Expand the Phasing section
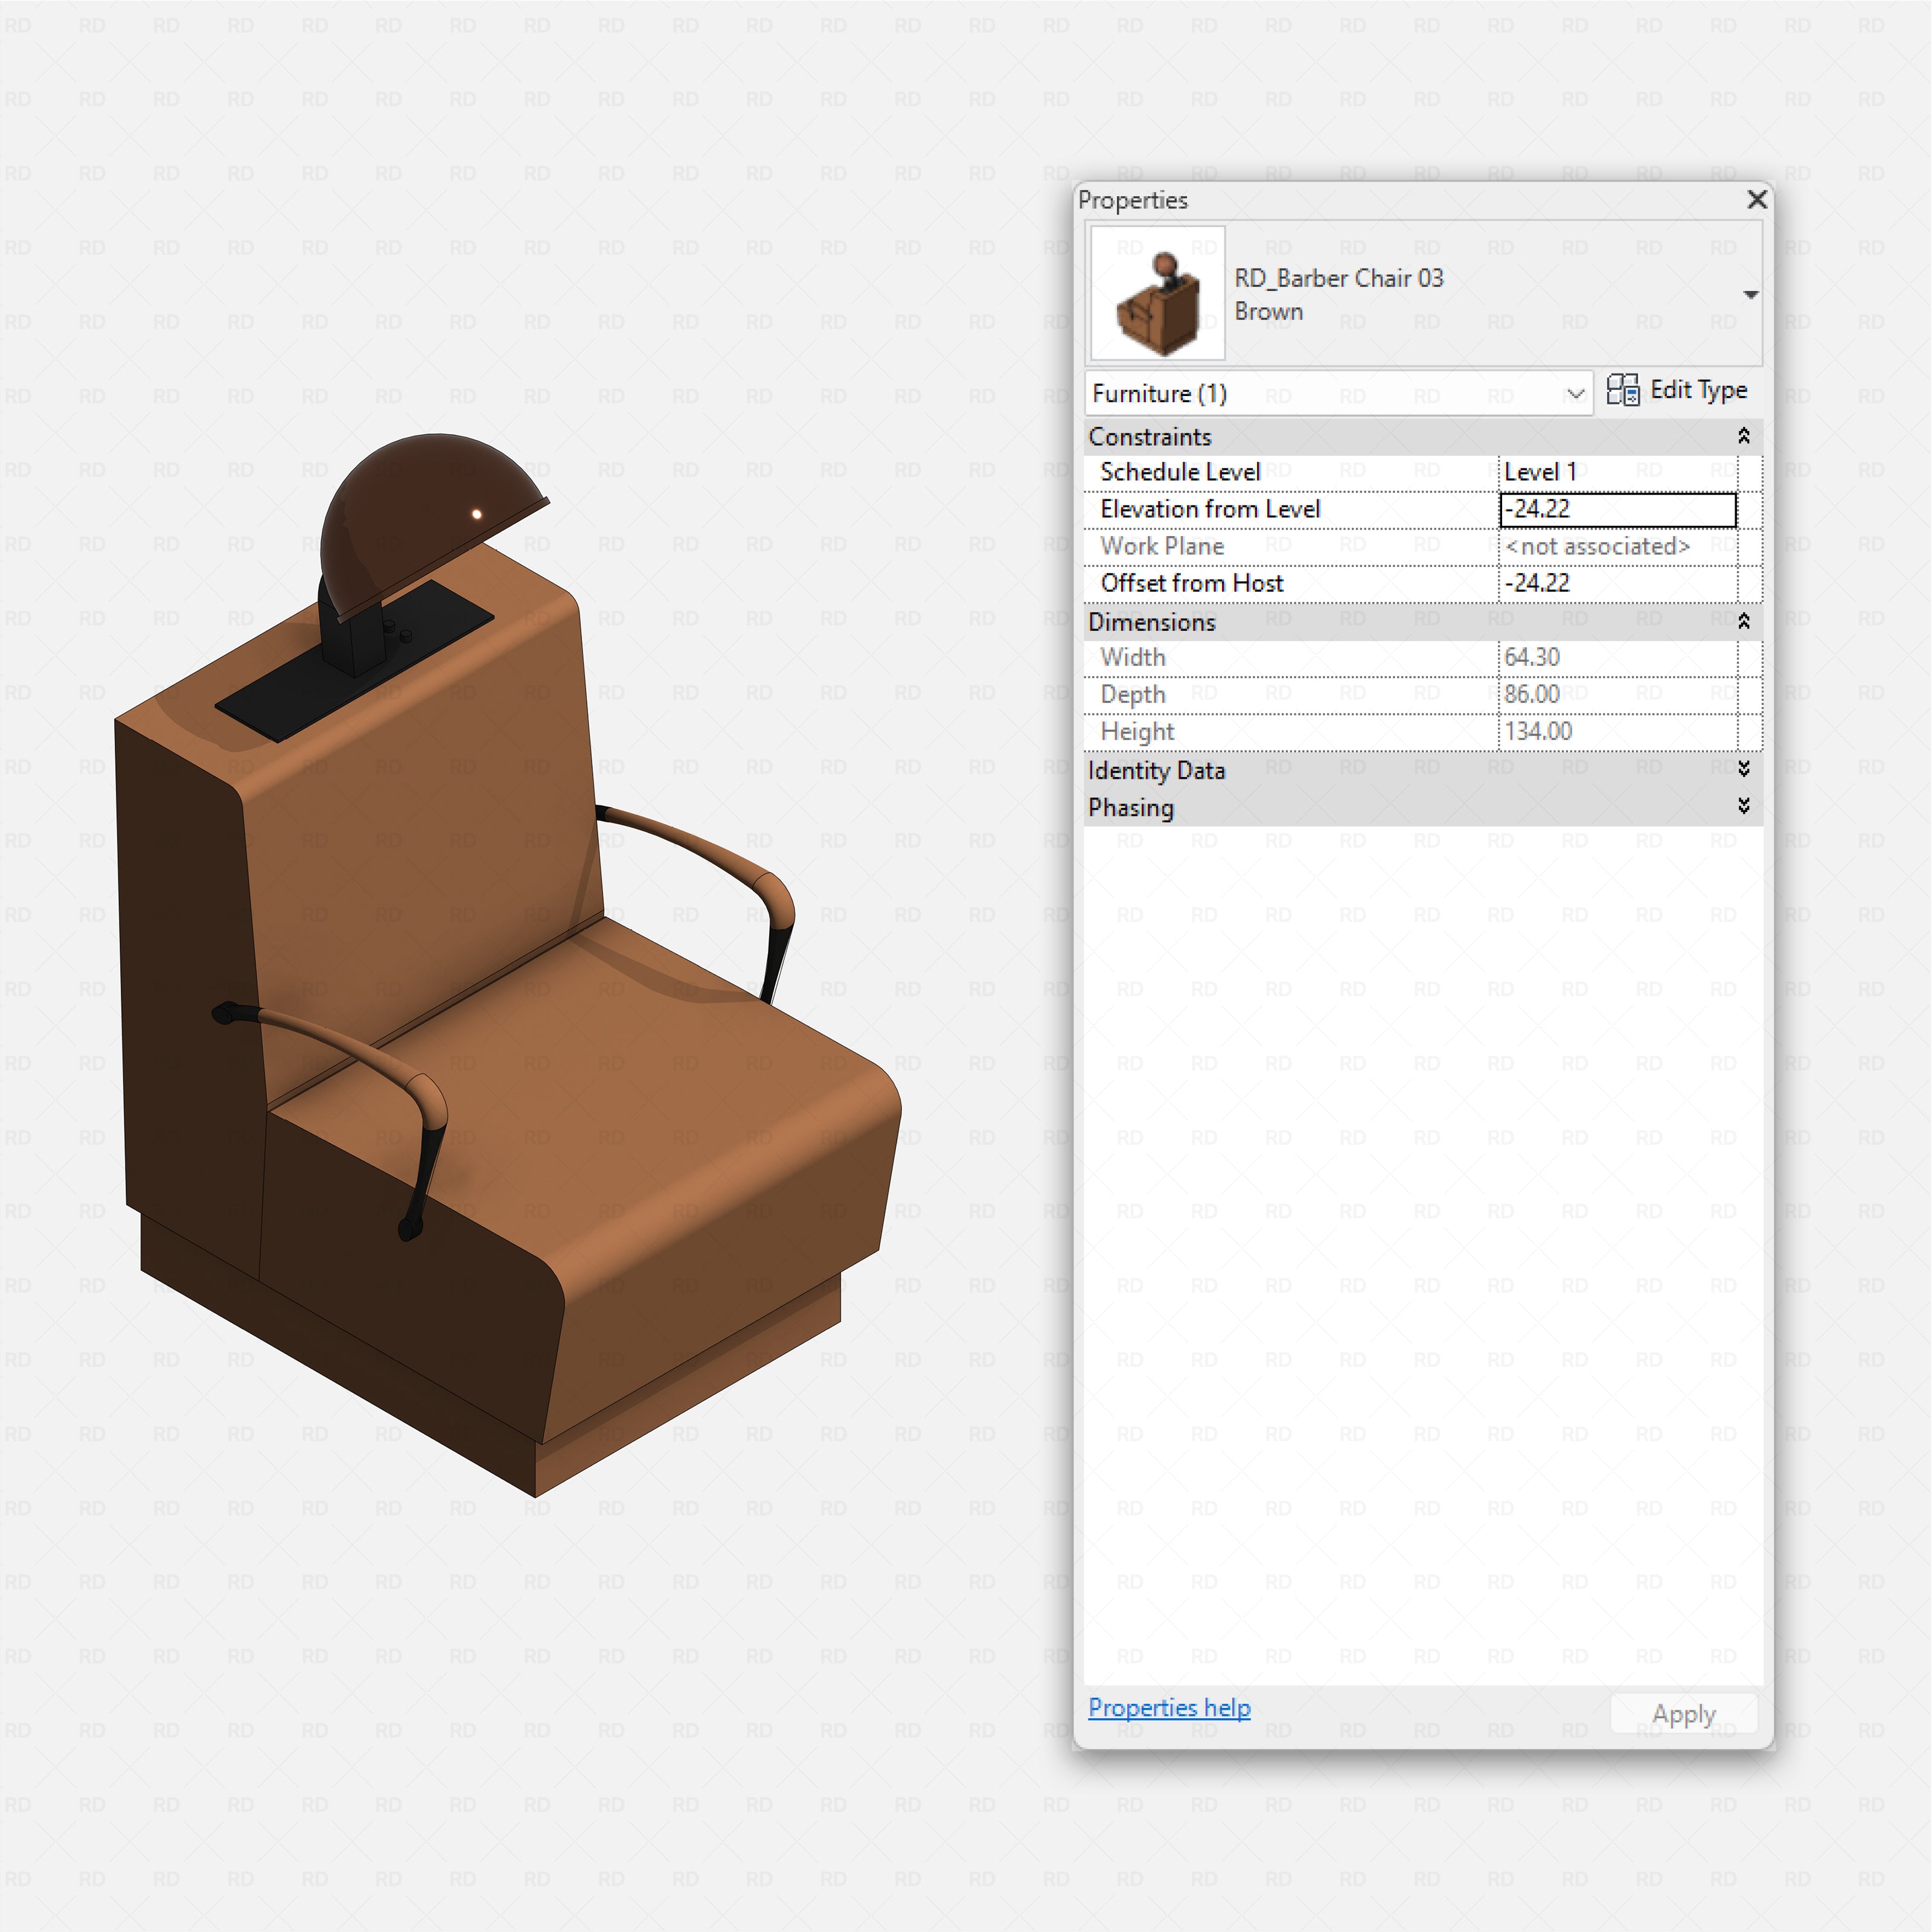The image size is (1932, 1932). [1744, 807]
